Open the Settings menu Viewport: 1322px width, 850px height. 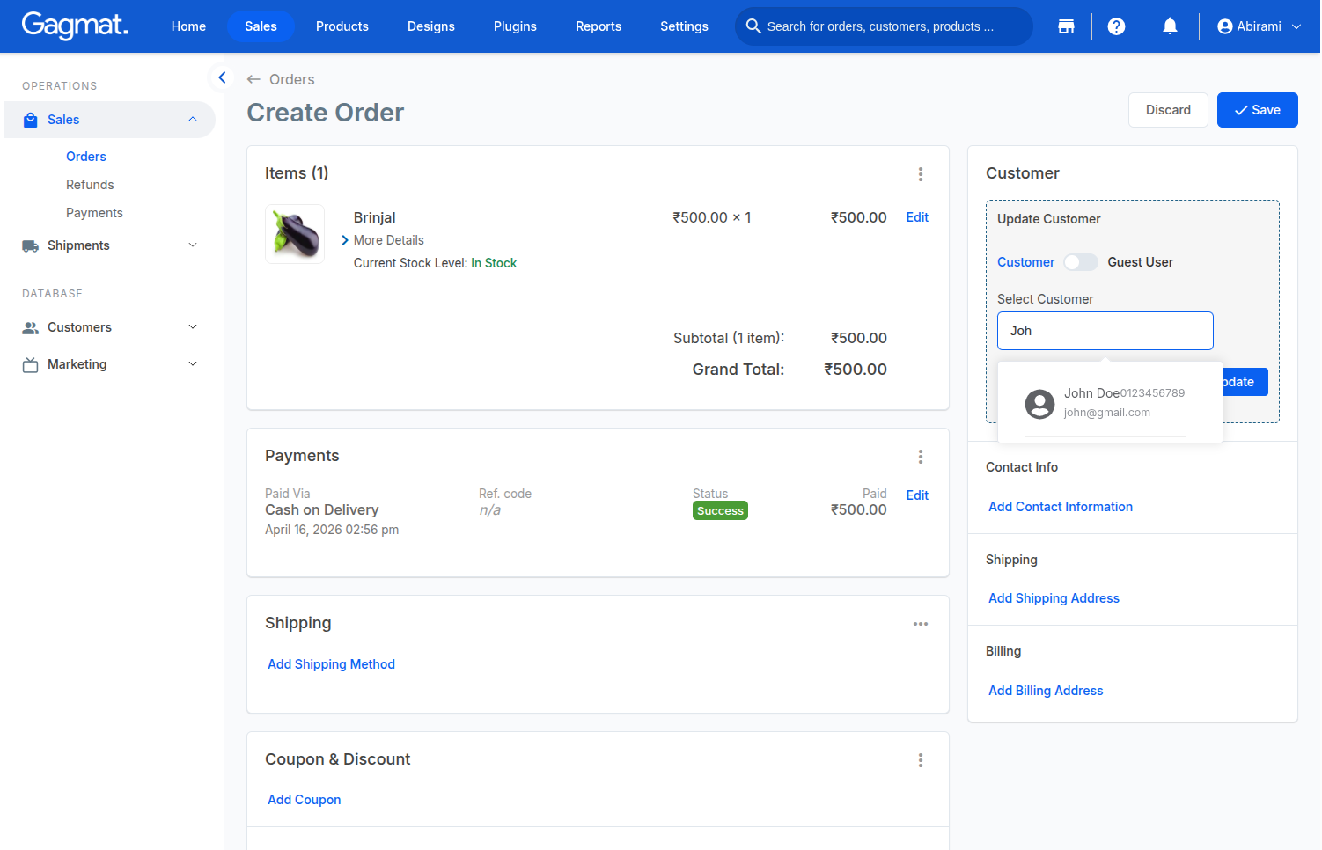pyautogui.click(x=684, y=26)
